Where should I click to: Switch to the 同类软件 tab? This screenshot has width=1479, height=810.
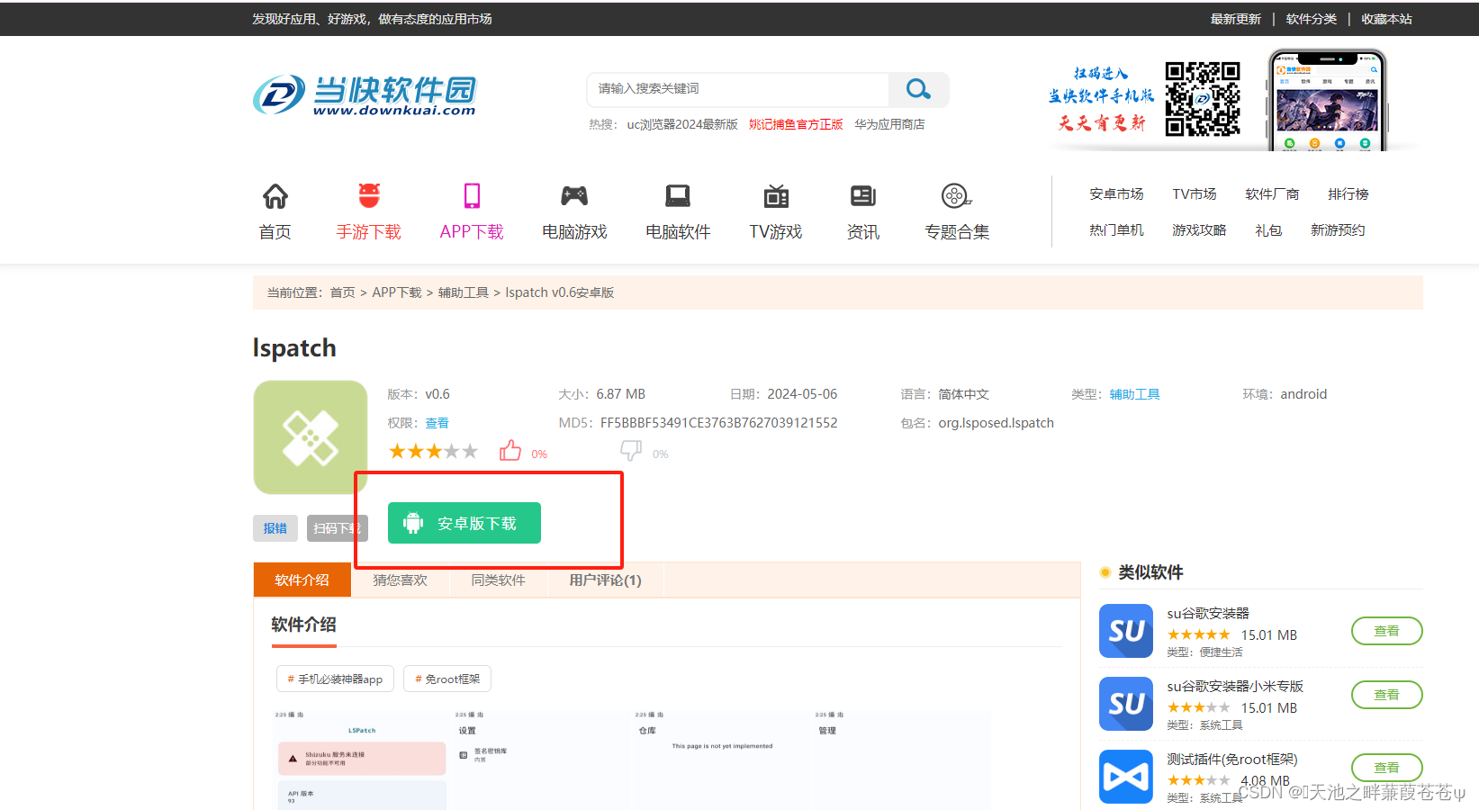click(x=499, y=580)
